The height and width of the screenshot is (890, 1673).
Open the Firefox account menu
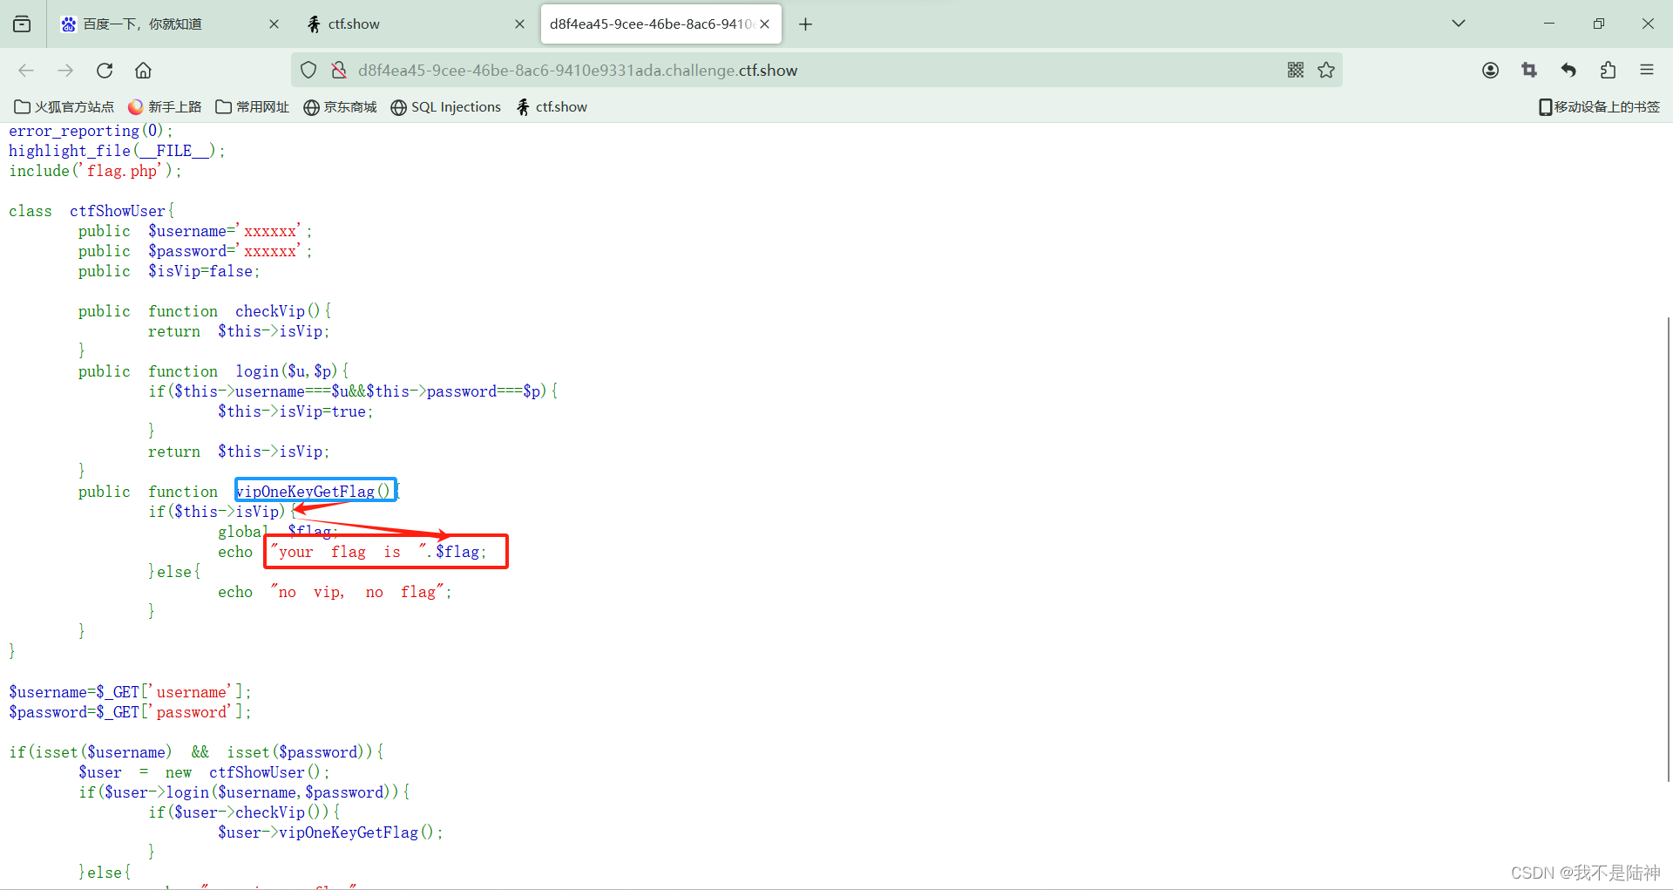coord(1490,70)
